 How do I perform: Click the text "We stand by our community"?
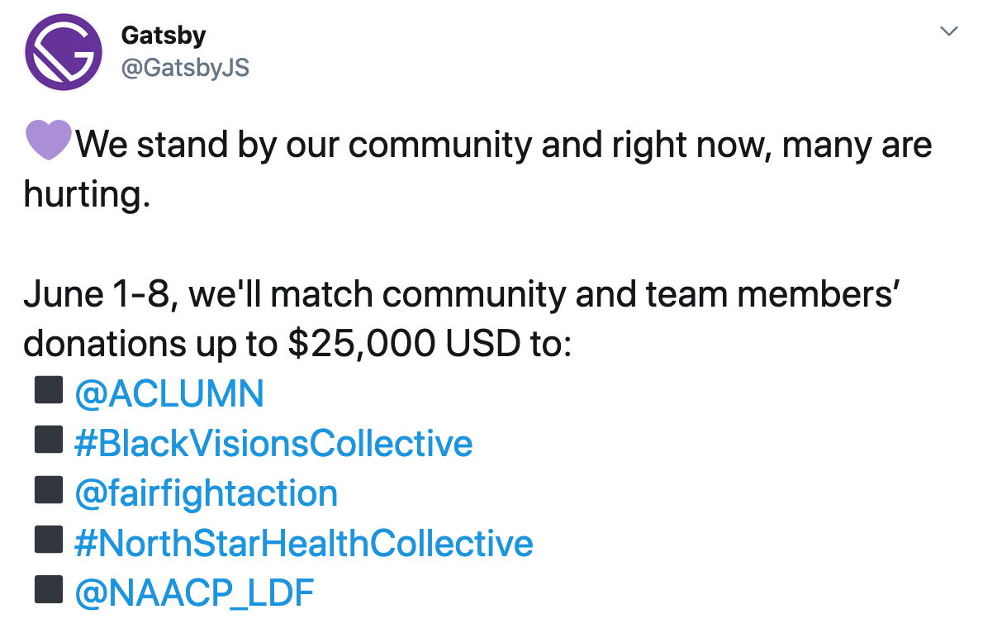[x=304, y=145]
